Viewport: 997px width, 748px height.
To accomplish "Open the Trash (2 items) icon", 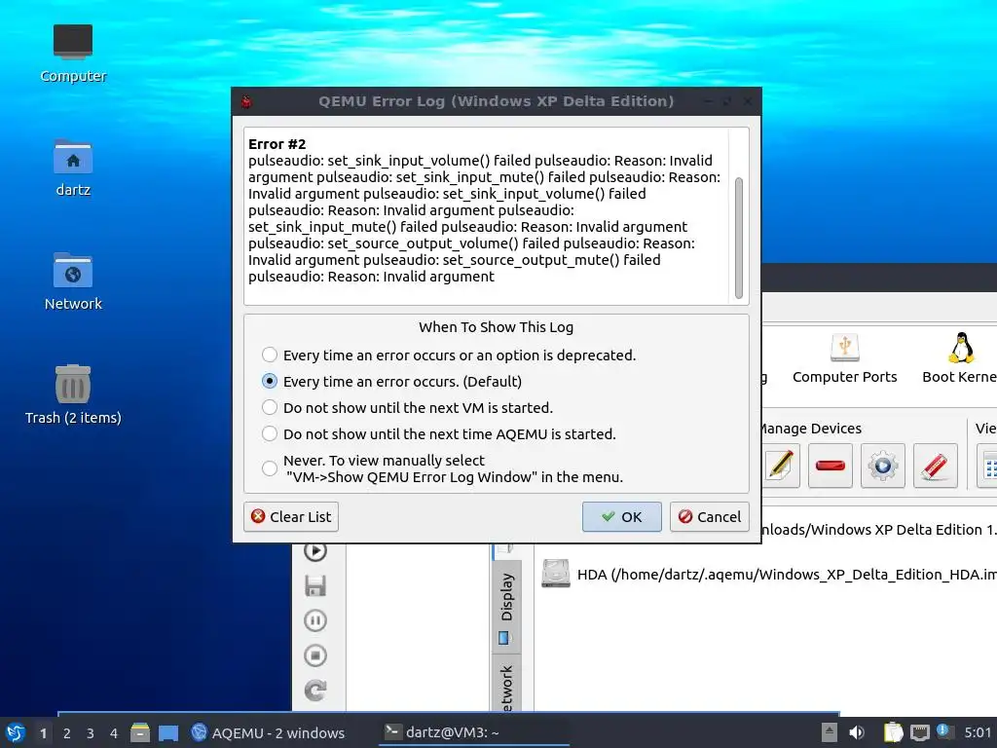I will pyautogui.click(x=73, y=395).
